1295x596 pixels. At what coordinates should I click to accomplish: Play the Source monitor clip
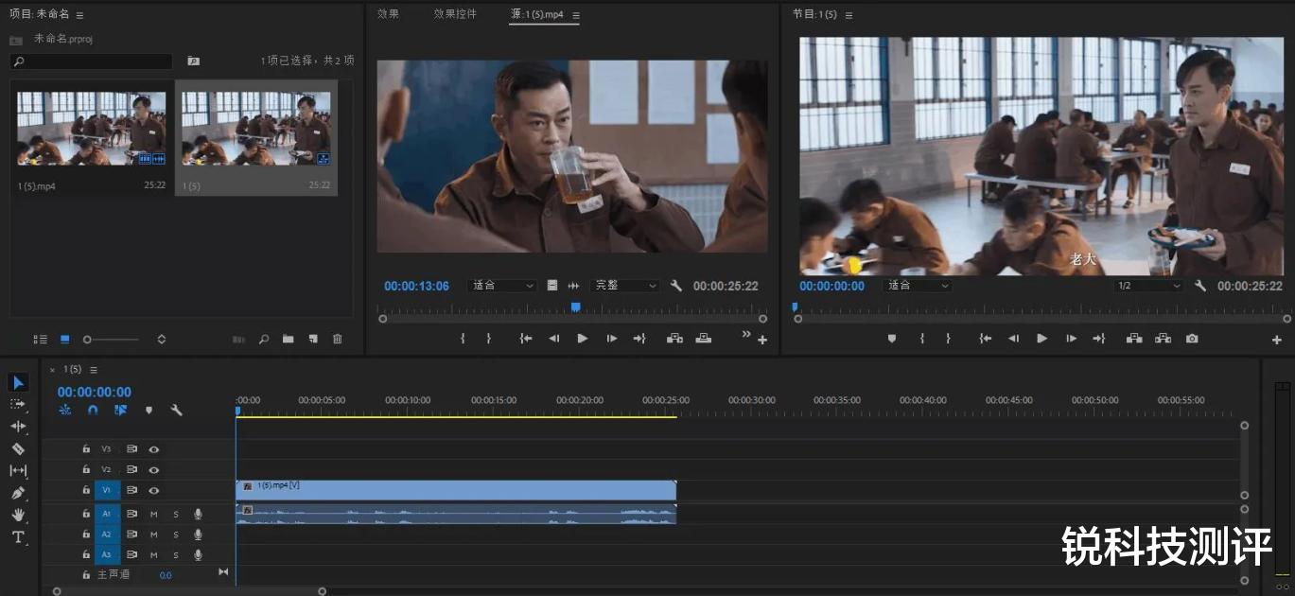click(583, 339)
